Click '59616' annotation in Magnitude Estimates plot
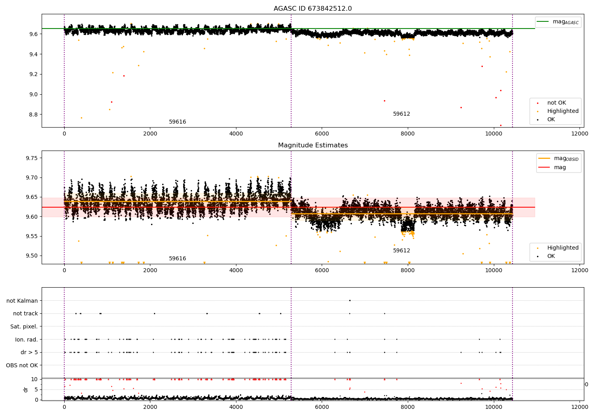Image resolution: width=595 pixels, height=416 pixels. pyautogui.click(x=177, y=259)
